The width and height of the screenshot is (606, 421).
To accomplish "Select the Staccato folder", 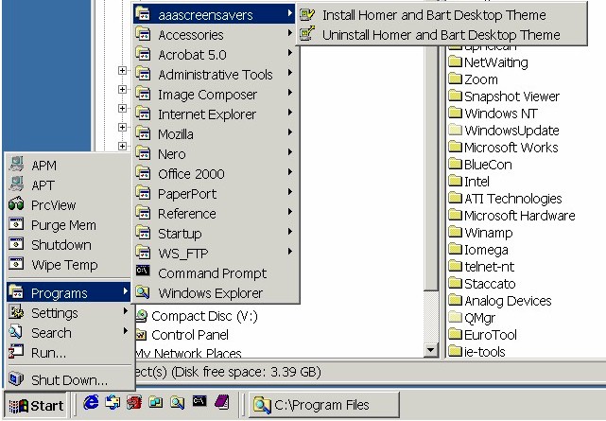I will click(482, 284).
